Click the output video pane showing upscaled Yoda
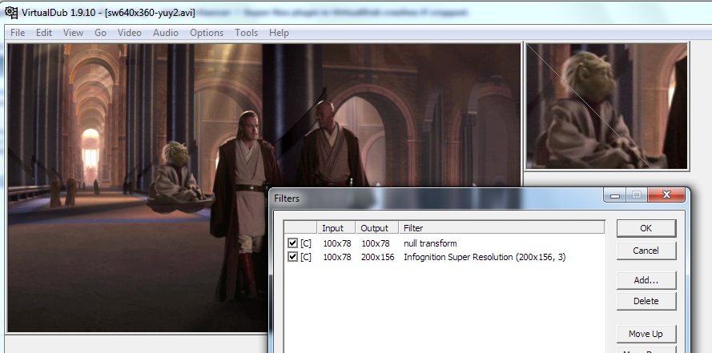Screen dimensions: 712x353 click(x=607, y=106)
